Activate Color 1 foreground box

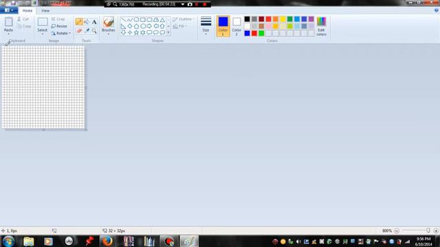223,26
